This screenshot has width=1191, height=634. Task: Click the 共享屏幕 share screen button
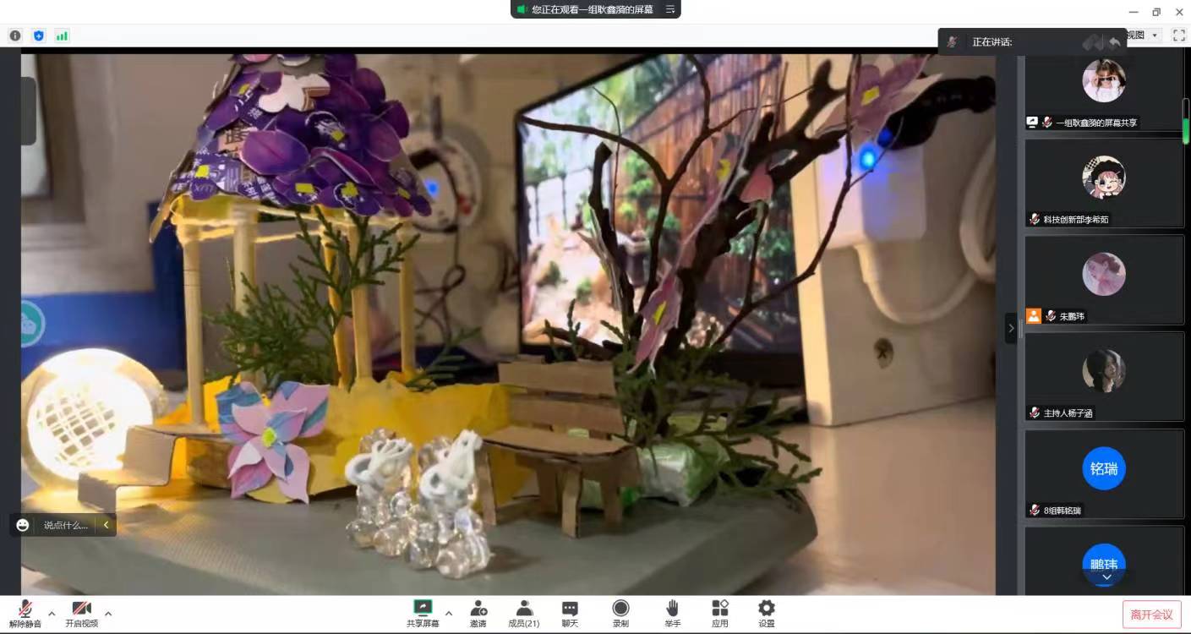tap(423, 614)
